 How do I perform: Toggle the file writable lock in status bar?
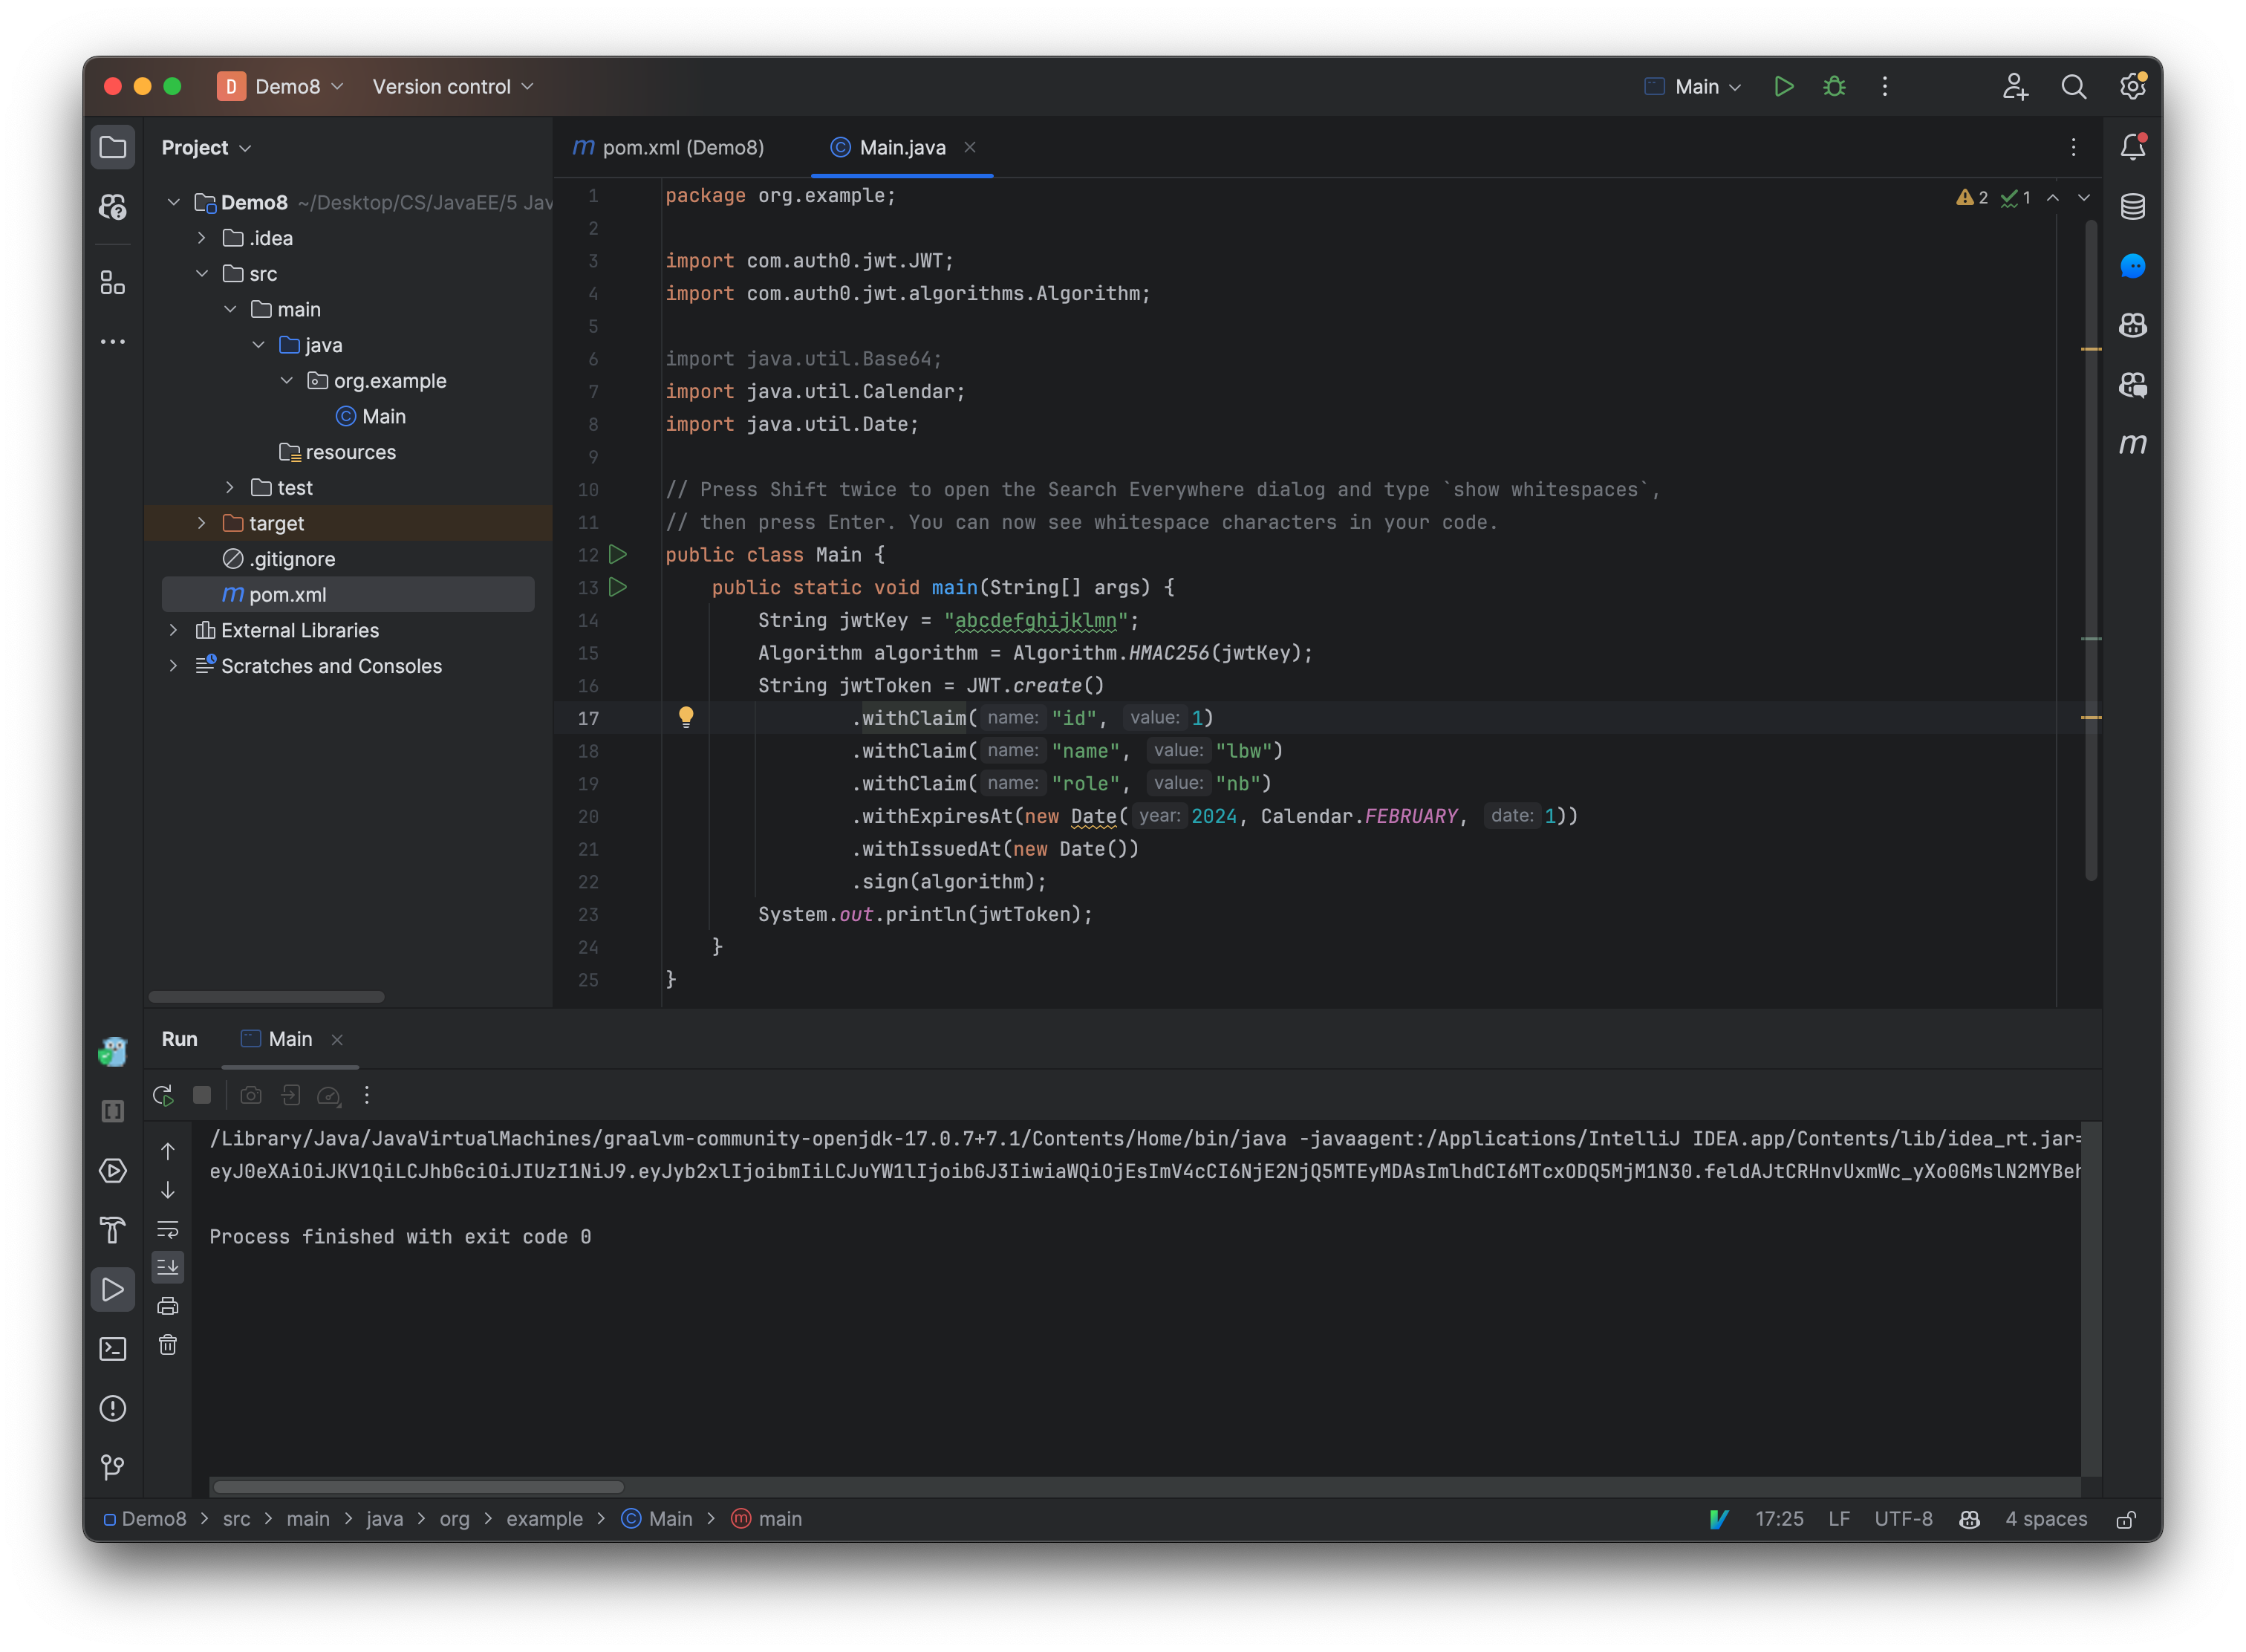(2128, 1519)
